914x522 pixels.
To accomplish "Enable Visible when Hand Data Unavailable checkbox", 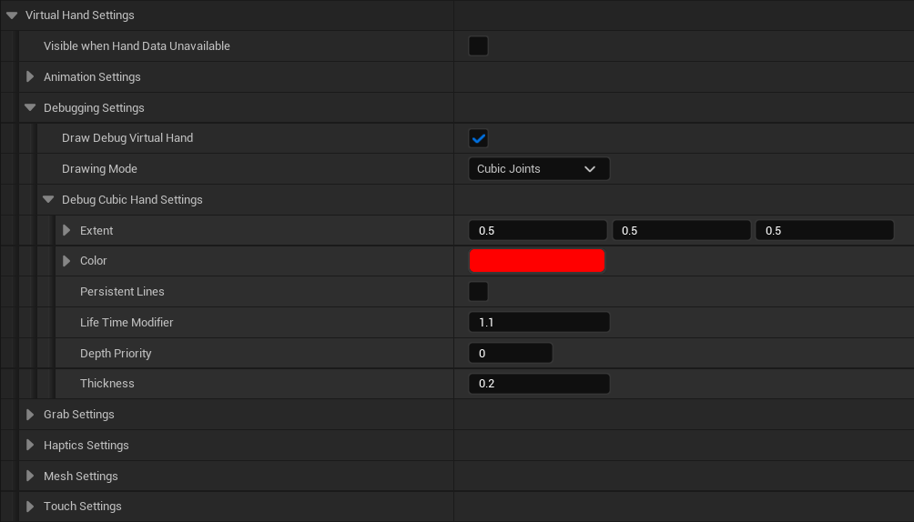I will click(478, 46).
